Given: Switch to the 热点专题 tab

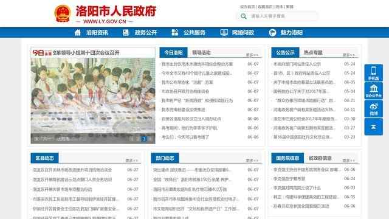Looking at the screenshot, I should click(313, 52).
